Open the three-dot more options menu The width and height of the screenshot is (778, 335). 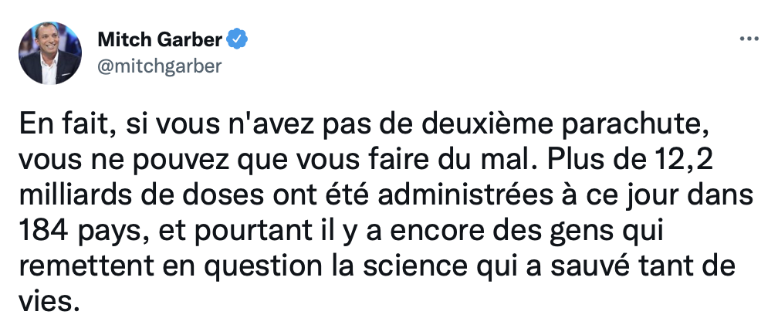[749, 39]
